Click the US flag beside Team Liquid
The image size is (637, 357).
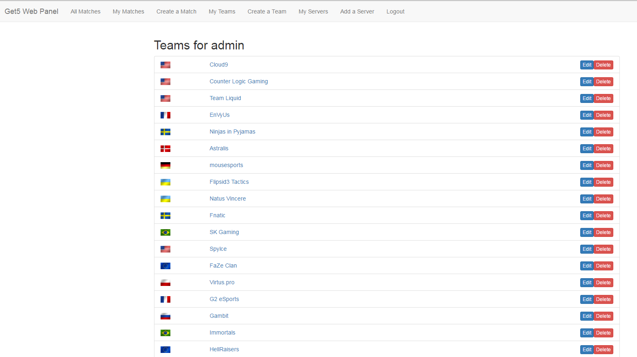click(x=165, y=98)
